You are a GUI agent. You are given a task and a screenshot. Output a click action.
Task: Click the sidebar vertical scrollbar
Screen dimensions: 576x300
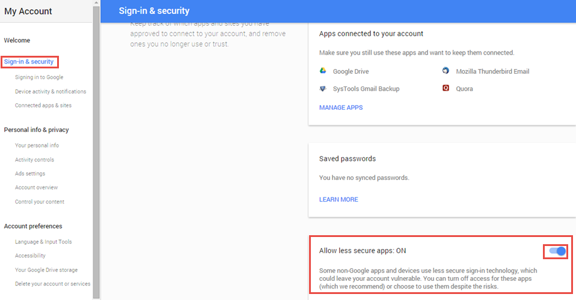[x=96, y=150]
